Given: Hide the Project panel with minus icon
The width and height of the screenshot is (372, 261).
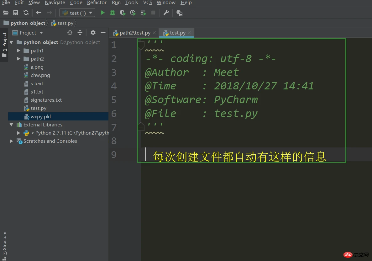Looking at the screenshot, I should coord(103,33).
